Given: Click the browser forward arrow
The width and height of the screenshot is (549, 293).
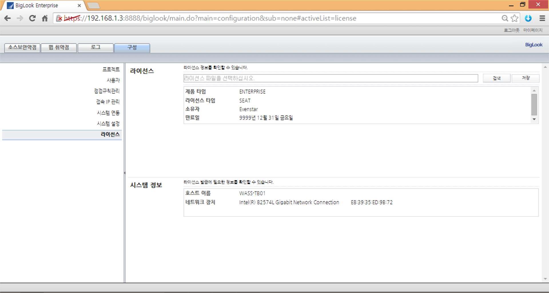Looking at the screenshot, I should pyautogui.click(x=20, y=18).
